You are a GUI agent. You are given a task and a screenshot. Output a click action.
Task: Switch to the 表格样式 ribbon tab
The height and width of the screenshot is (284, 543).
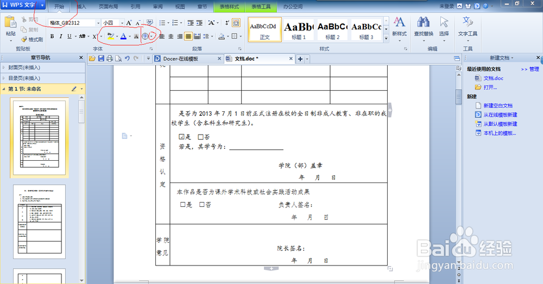tap(229, 6)
